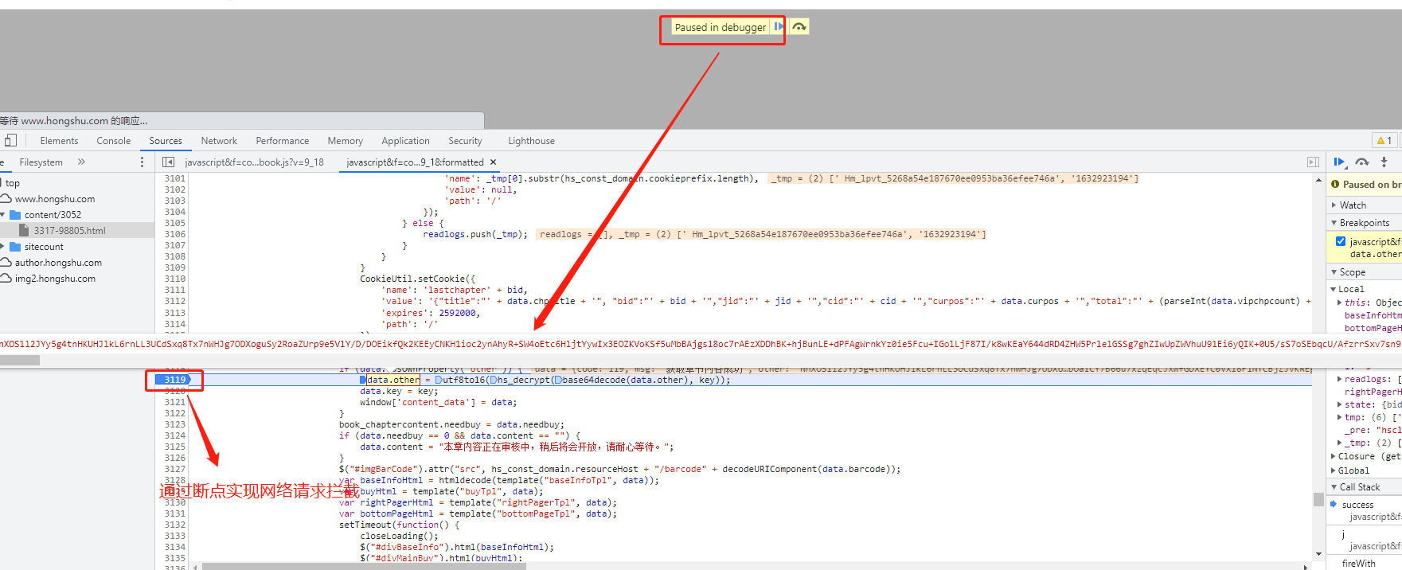Open the Lighthouse tab
The image size is (1402, 570).
[531, 141]
